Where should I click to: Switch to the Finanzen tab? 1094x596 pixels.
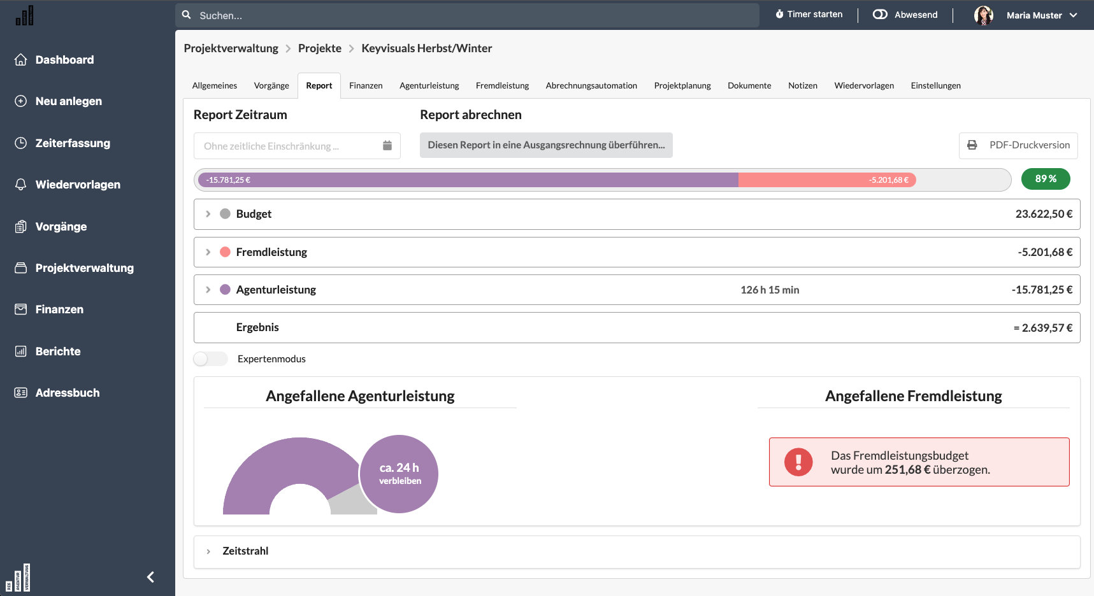click(x=366, y=86)
